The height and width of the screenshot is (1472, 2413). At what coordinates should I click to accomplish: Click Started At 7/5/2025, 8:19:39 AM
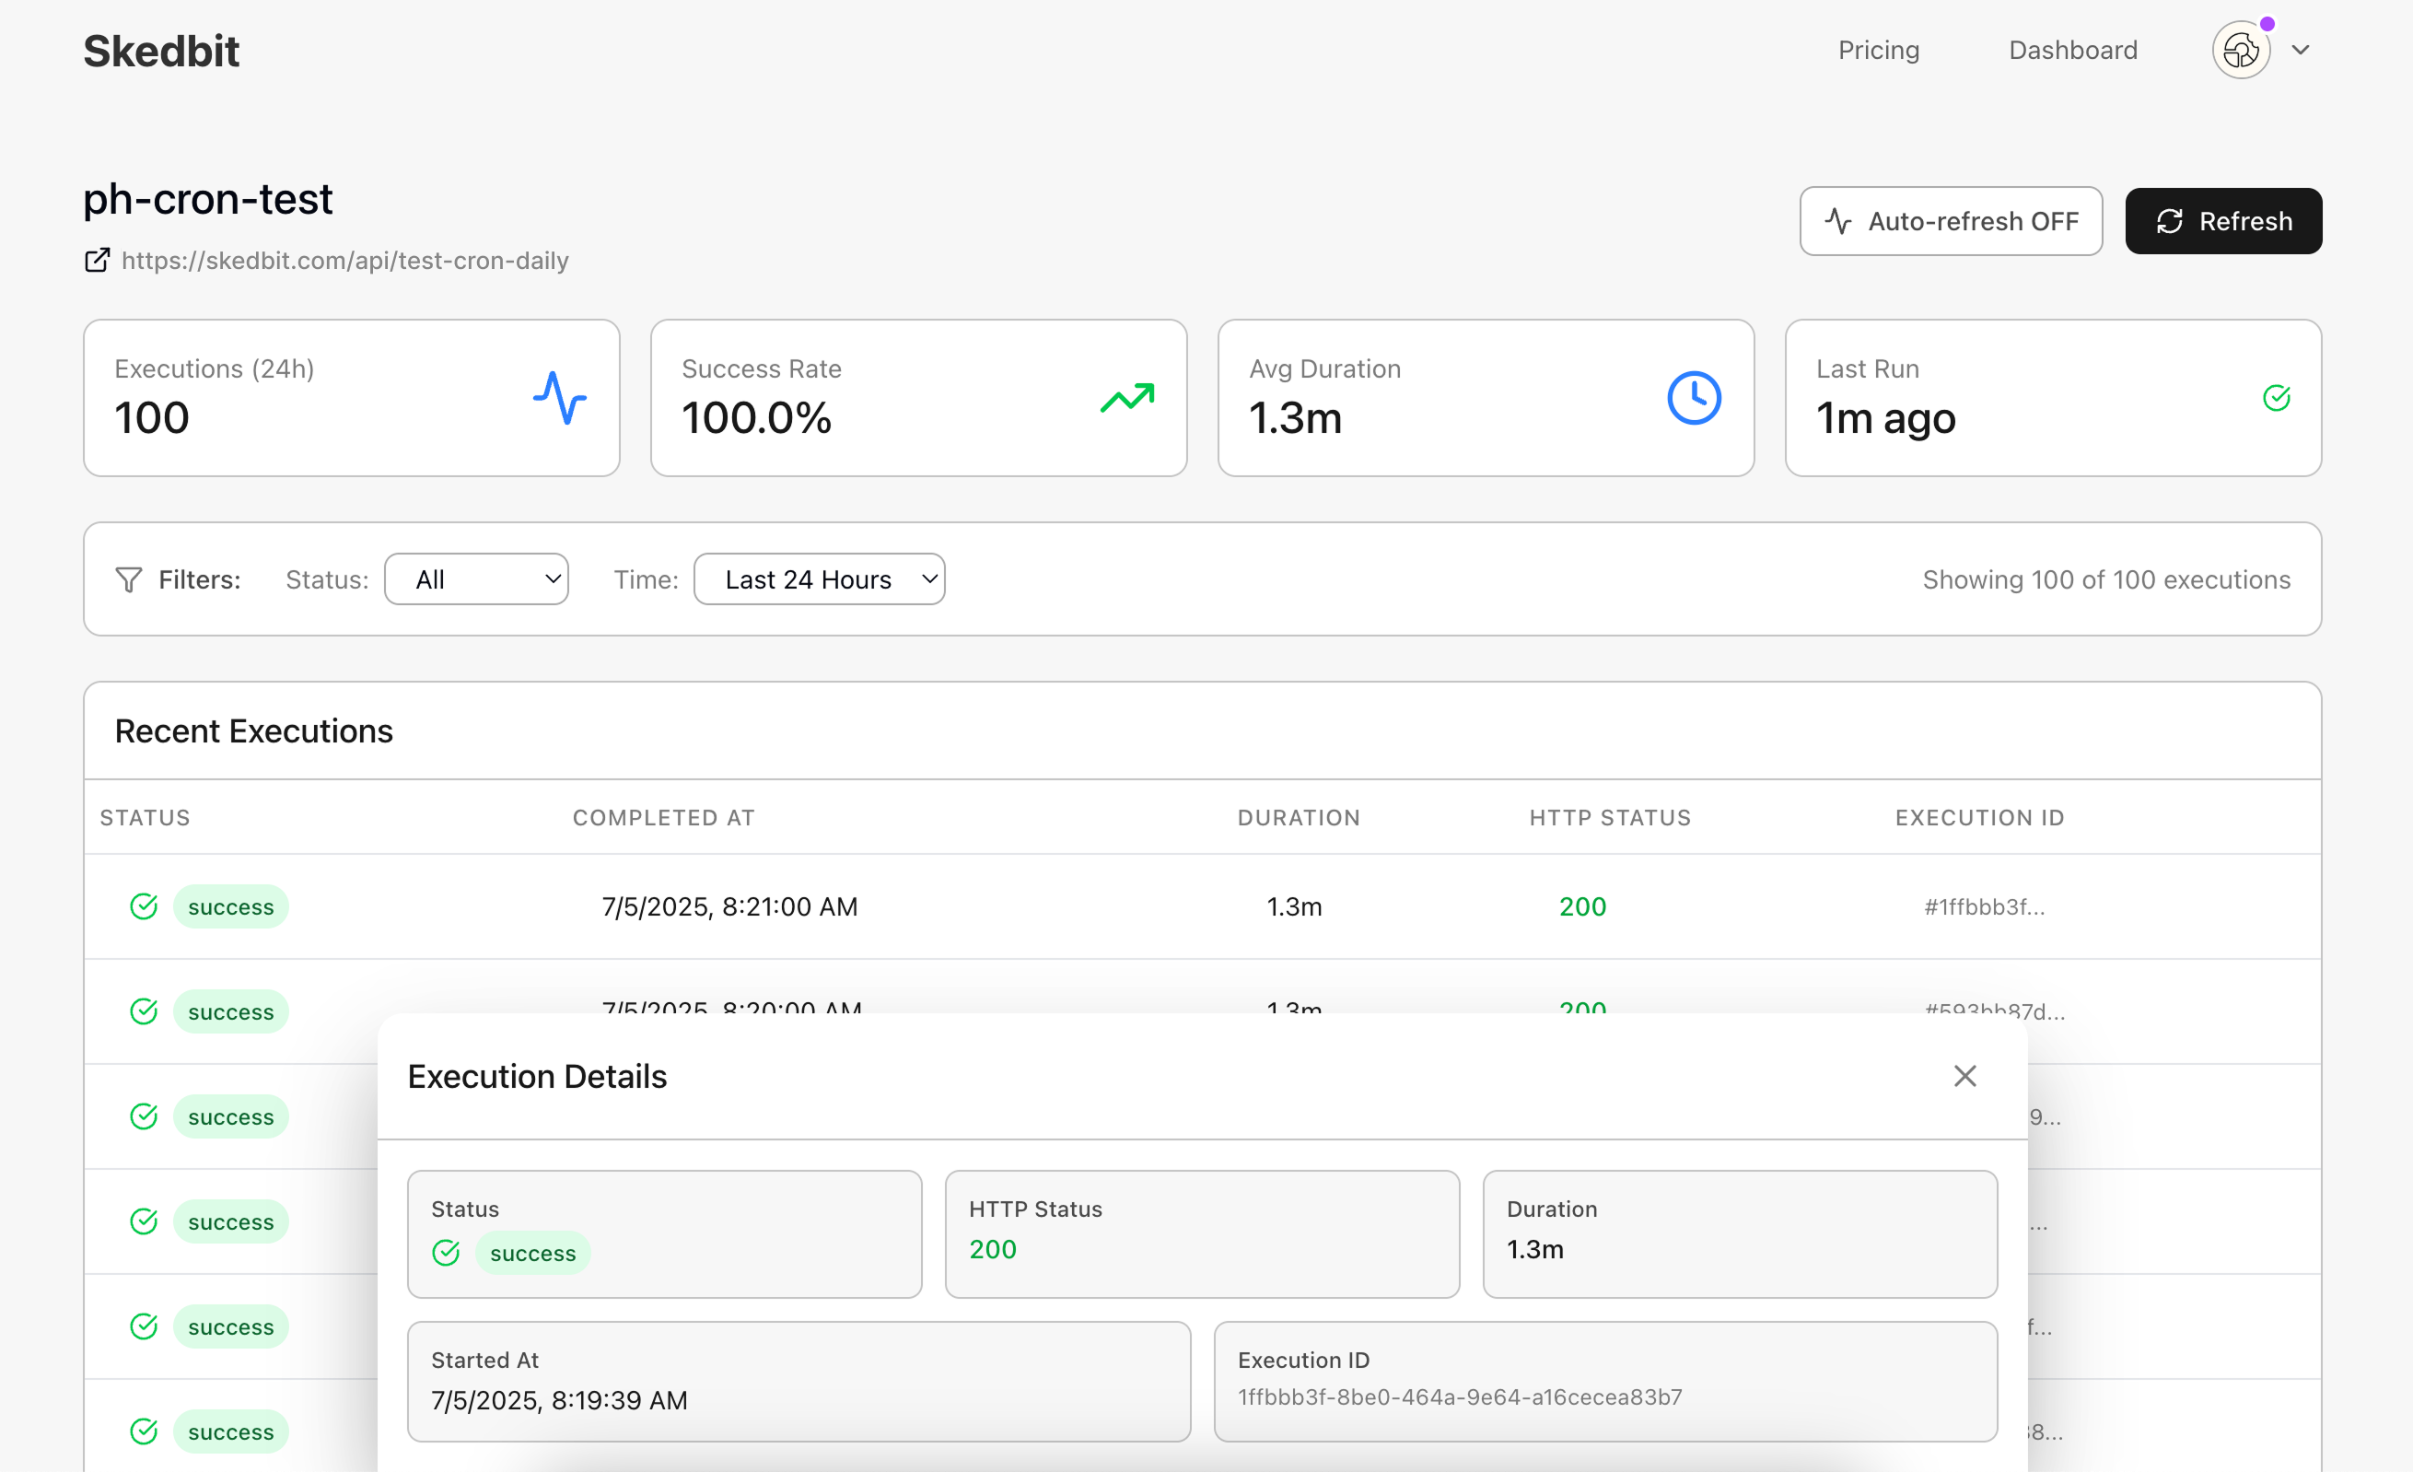pos(559,1400)
